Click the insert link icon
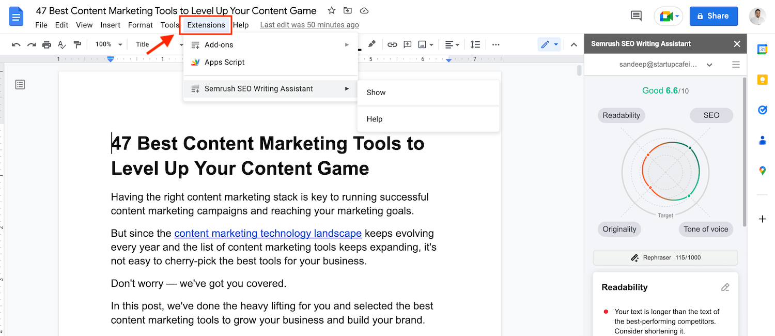This screenshot has width=775, height=336. point(392,44)
